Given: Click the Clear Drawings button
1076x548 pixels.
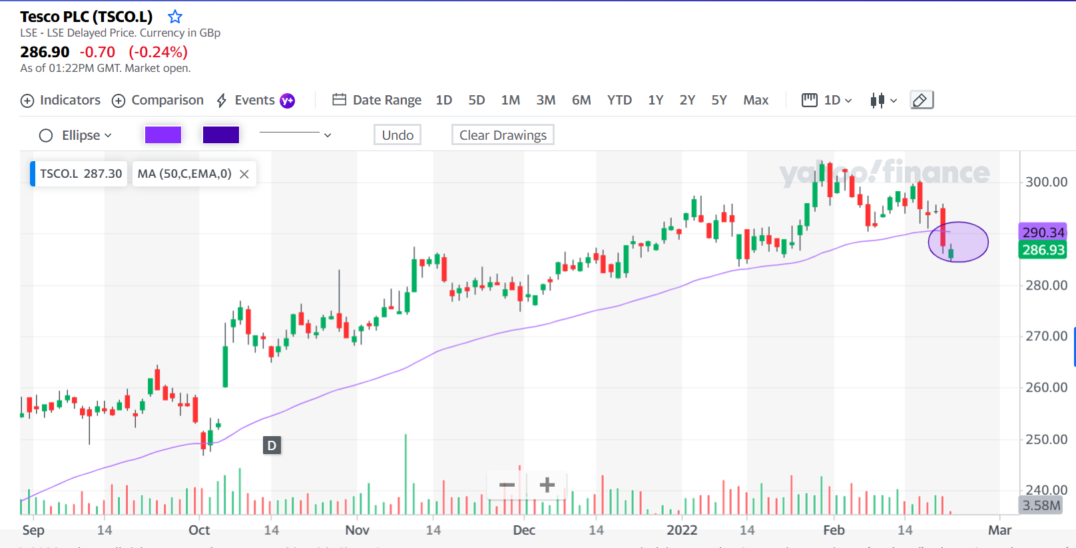Looking at the screenshot, I should pyautogui.click(x=503, y=135).
